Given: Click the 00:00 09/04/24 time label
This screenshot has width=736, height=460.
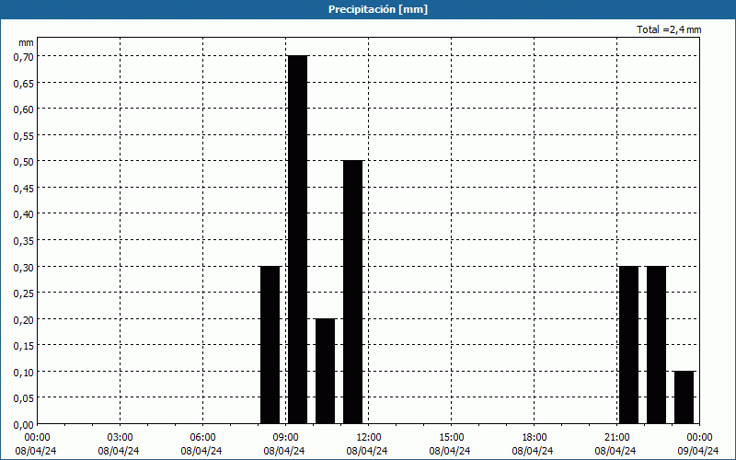Looking at the screenshot, I should click(x=698, y=444).
